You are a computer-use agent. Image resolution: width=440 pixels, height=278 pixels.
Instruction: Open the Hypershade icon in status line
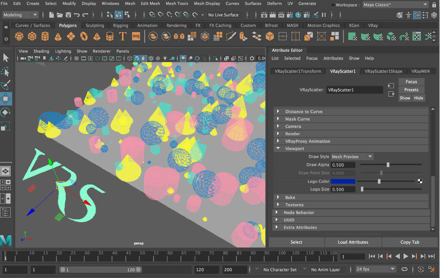coord(298,15)
